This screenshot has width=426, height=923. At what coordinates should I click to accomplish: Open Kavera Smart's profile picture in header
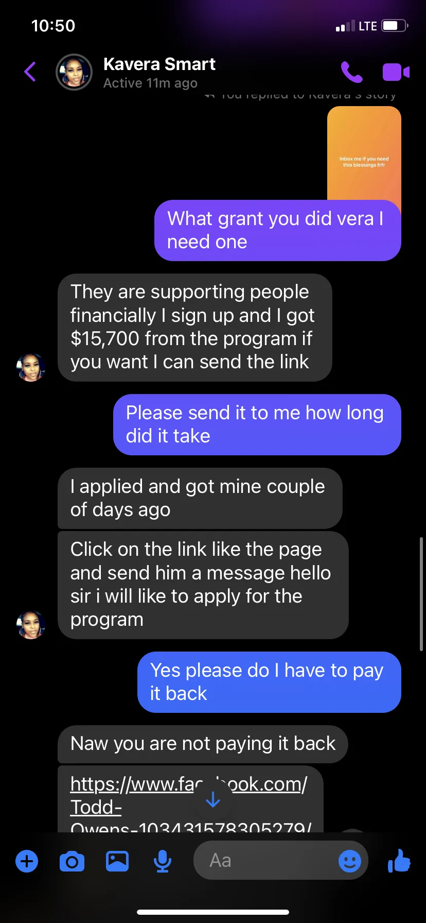click(74, 72)
